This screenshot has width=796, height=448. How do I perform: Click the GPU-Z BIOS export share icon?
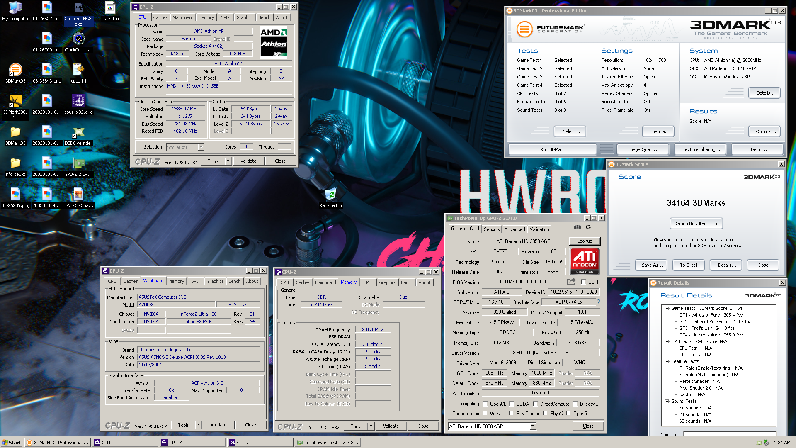click(571, 282)
